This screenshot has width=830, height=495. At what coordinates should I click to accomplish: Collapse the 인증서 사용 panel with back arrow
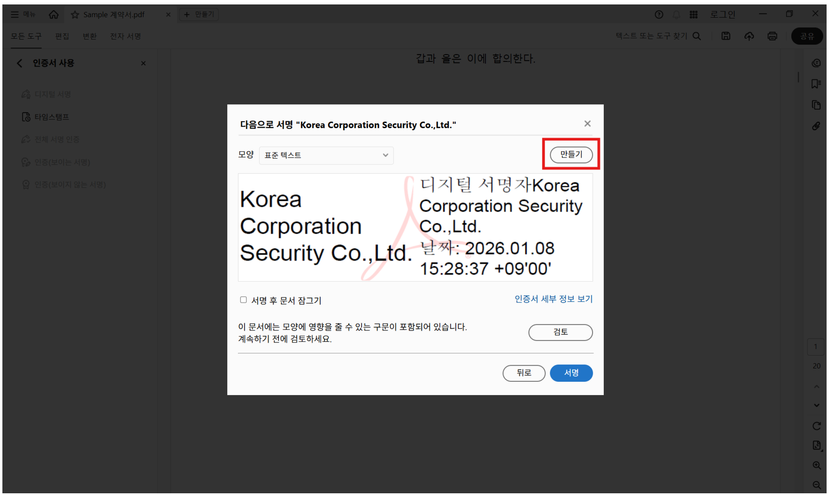pyautogui.click(x=19, y=63)
